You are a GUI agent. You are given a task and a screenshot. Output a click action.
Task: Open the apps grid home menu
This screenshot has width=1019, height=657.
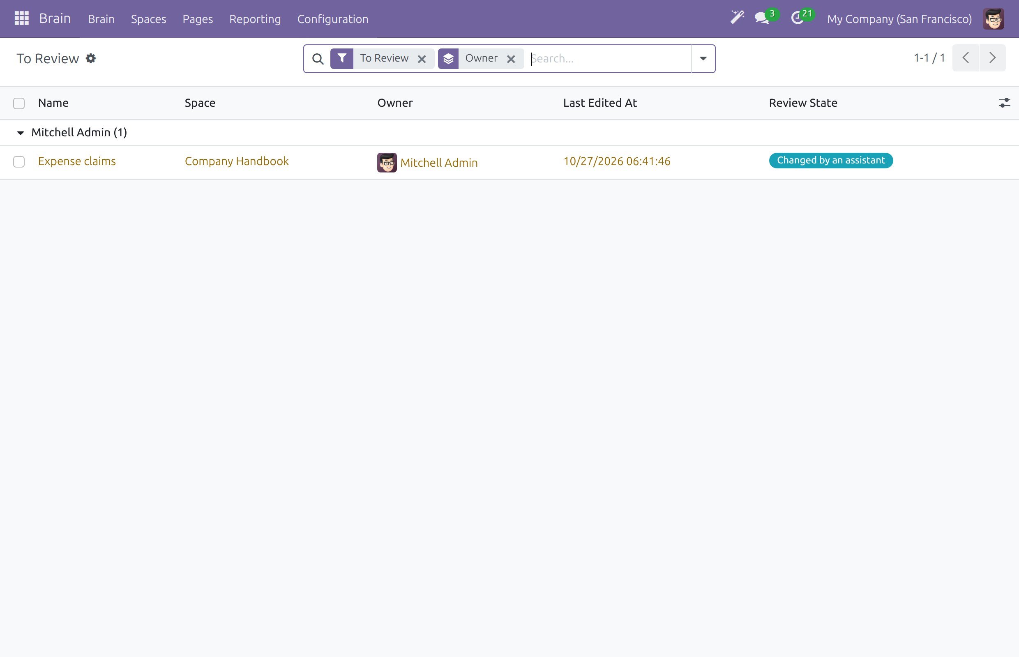click(21, 18)
